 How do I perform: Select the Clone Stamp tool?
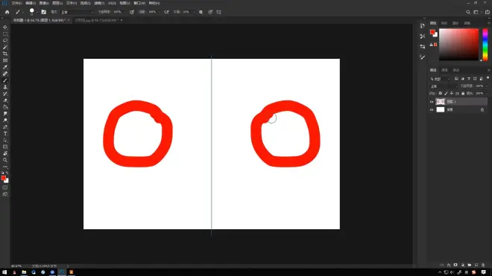pyautogui.click(x=5, y=87)
